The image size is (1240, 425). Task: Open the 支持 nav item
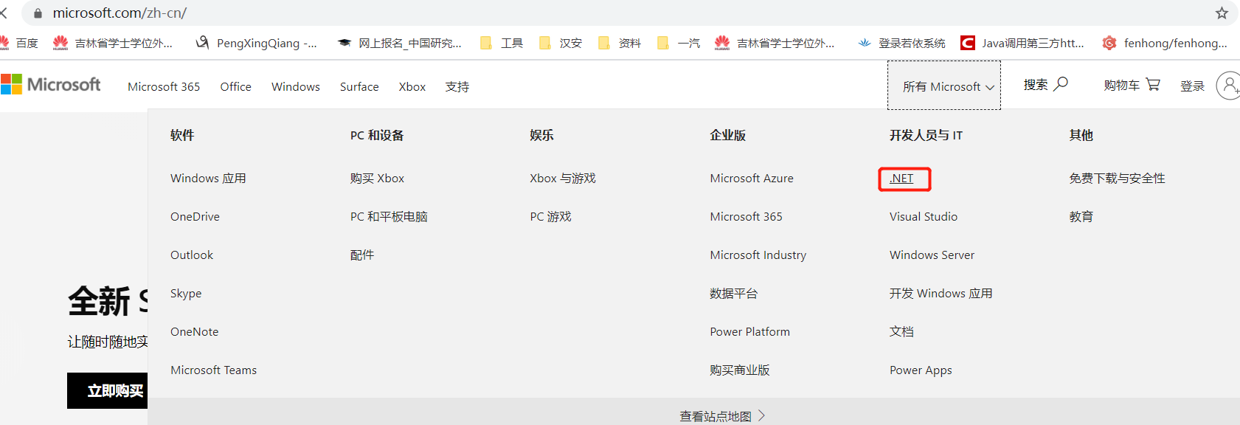(457, 86)
